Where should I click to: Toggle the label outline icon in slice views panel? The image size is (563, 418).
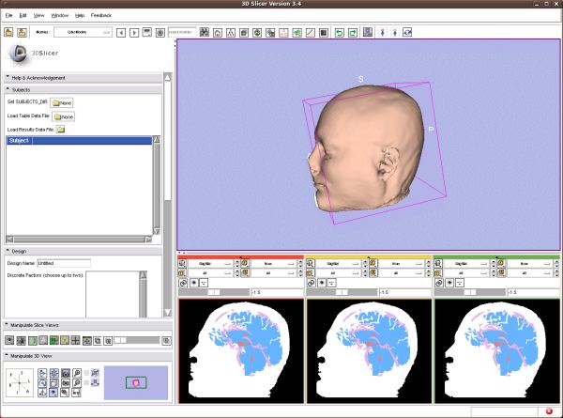coord(33,340)
